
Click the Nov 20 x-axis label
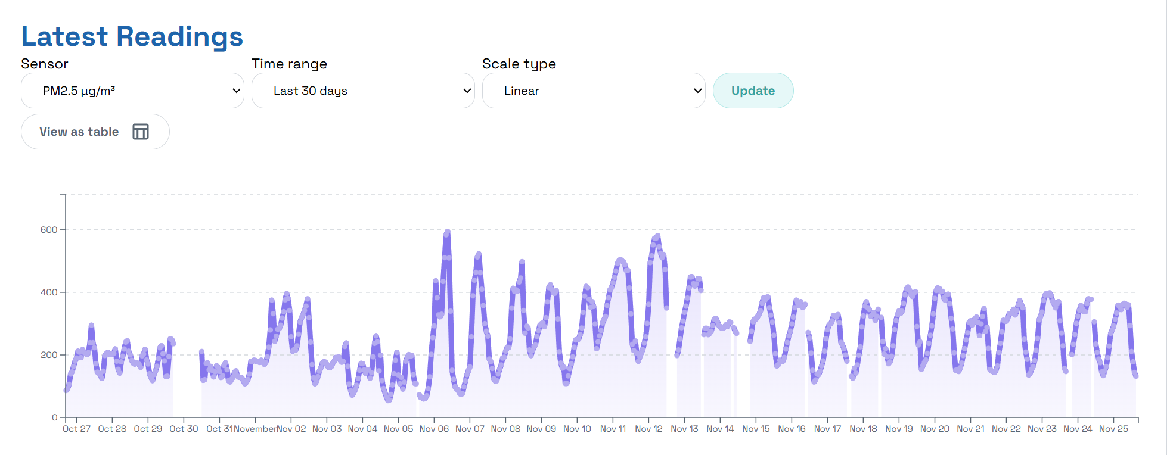(935, 429)
